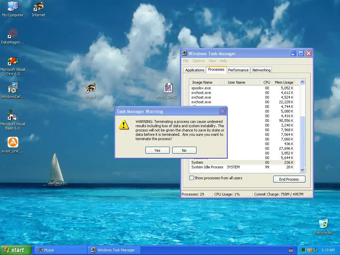This screenshot has height=255, width=340.
Task: Select the Win10_21H2 document icon
Action: (x=168, y=91)
